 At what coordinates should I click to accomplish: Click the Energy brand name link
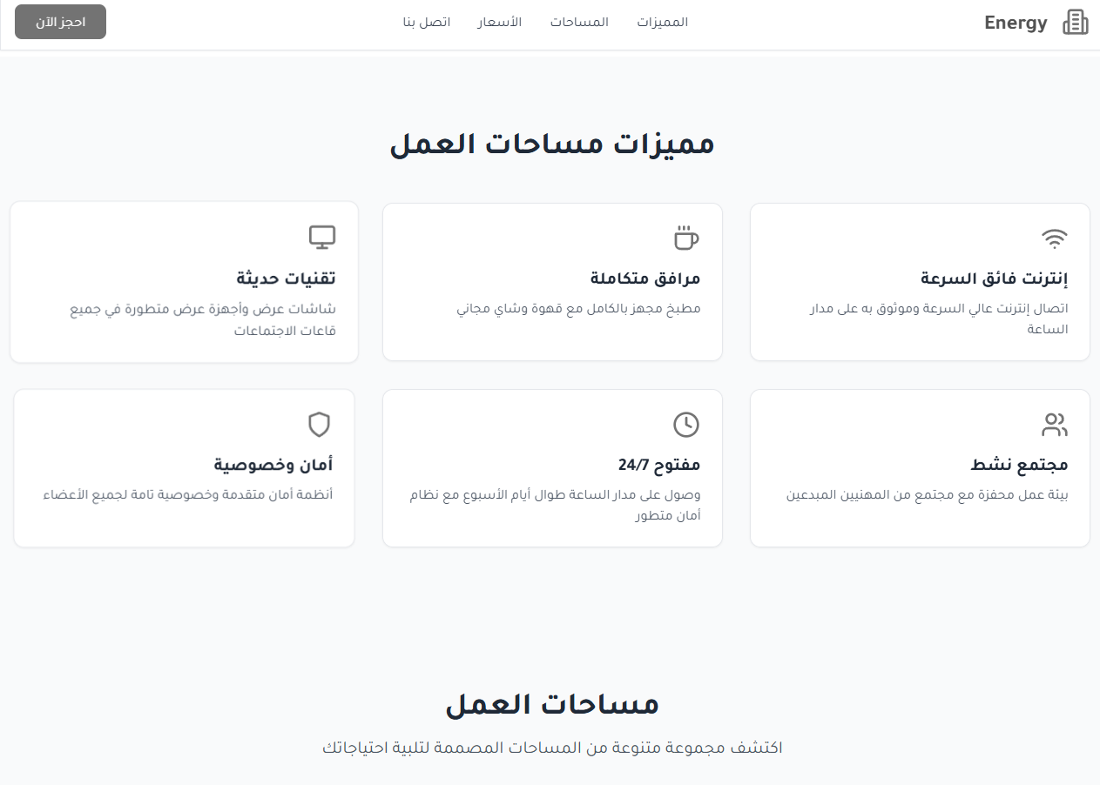(1016, 23)
